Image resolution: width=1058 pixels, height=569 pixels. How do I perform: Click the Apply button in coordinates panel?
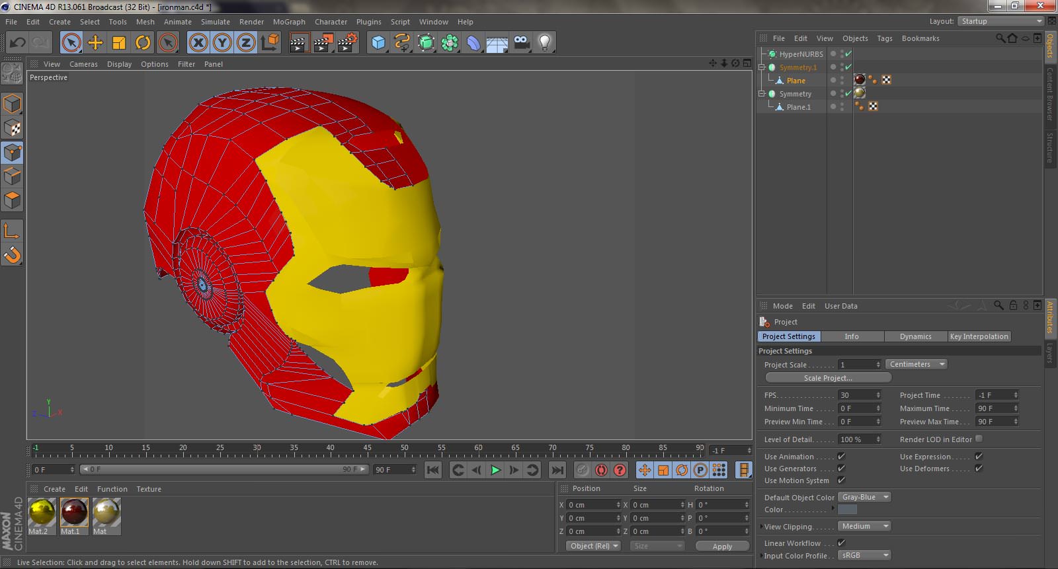[722, 547]
